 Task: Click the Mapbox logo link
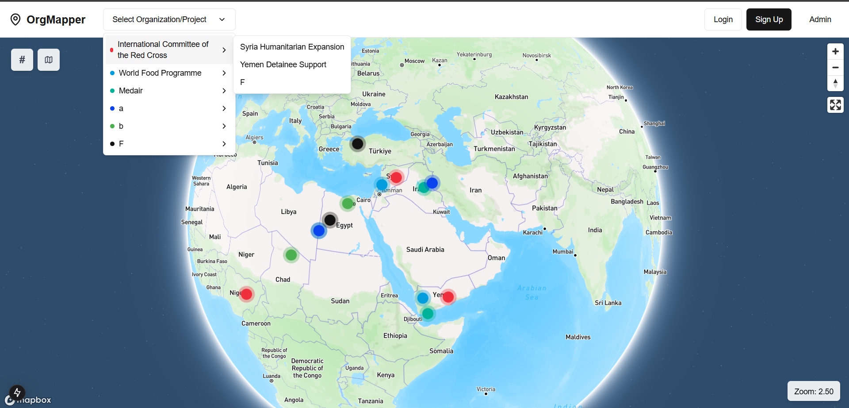tap(28, 400)
